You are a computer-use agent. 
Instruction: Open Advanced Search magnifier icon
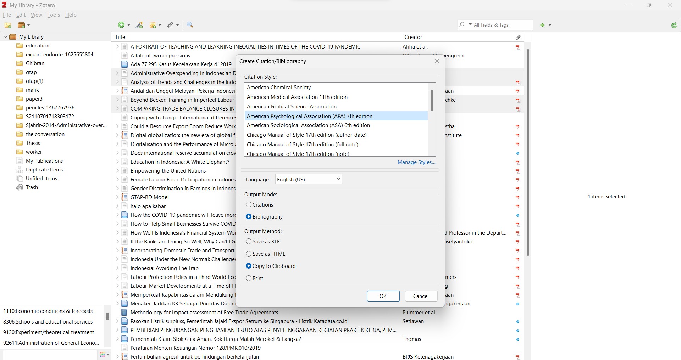(190, 25)
